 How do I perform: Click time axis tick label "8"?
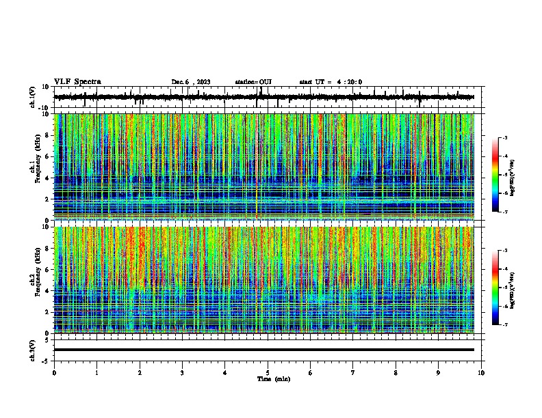[396, 373]
